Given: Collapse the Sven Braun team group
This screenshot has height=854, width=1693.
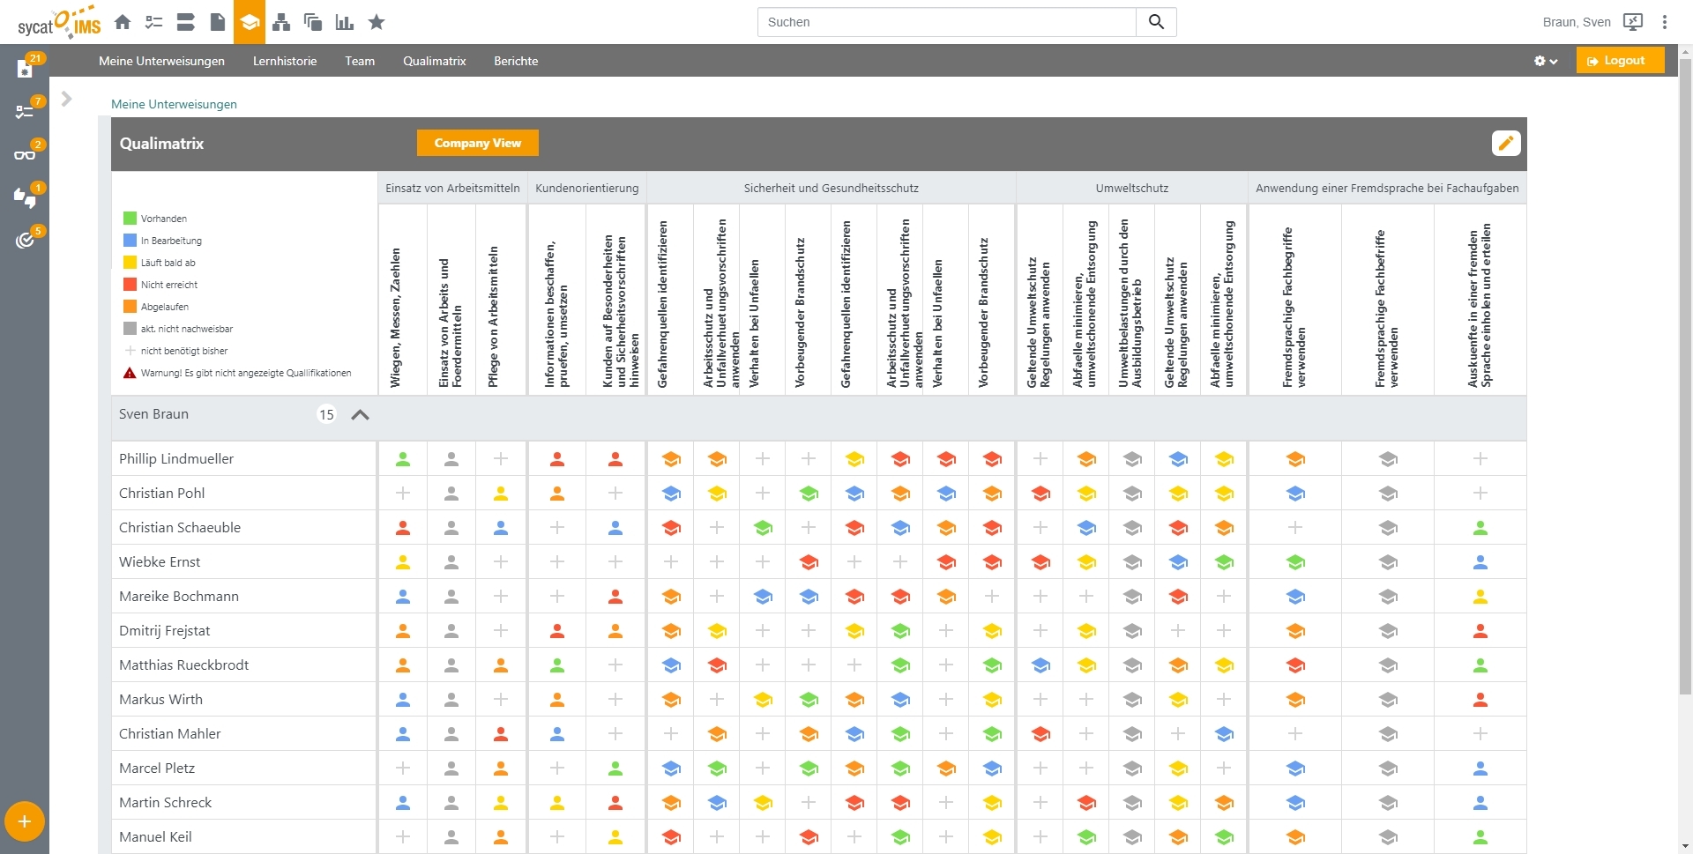Looking at the screenshot, I should (x=360, y=415).
